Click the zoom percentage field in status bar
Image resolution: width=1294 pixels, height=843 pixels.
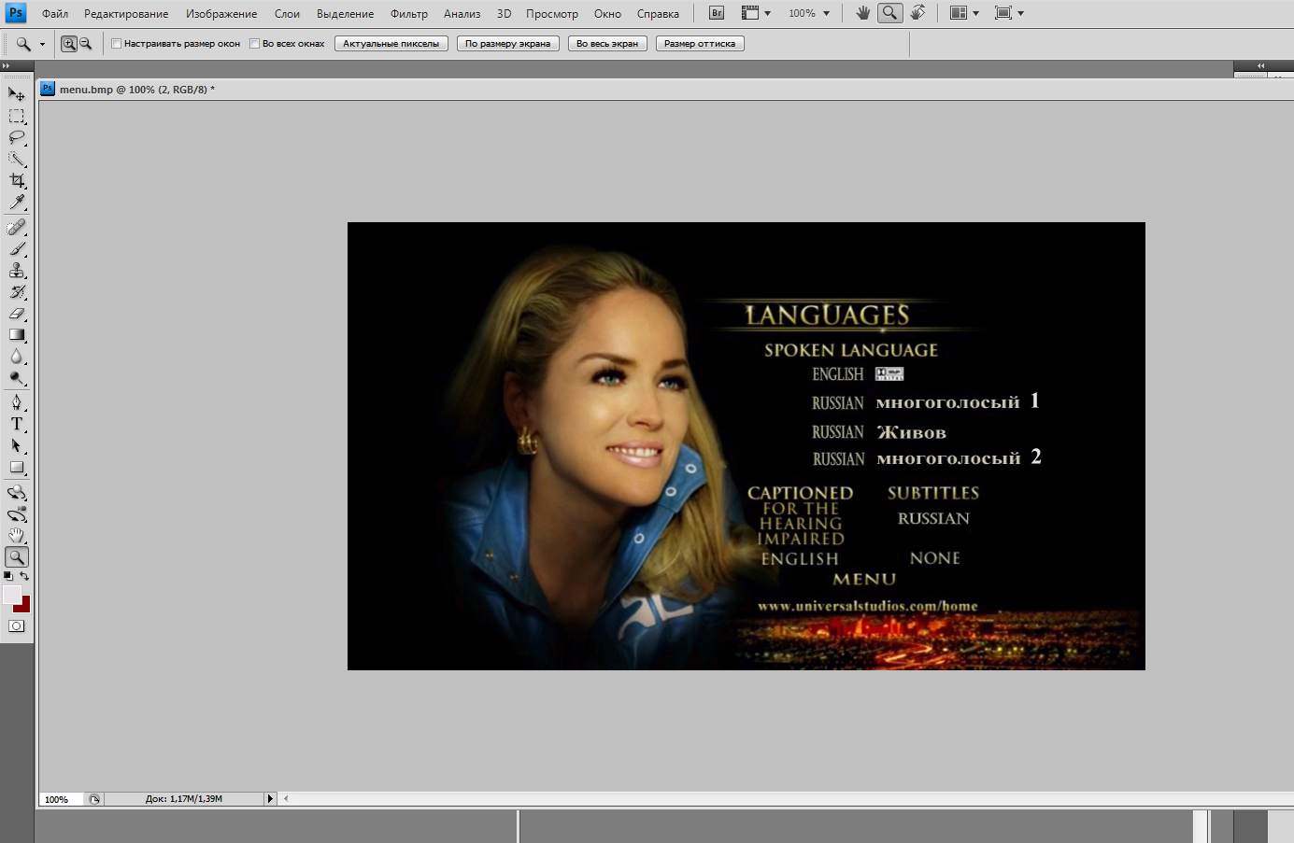(61, 799)
